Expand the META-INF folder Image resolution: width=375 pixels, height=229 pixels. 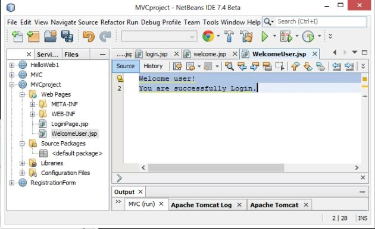point(33,104)
